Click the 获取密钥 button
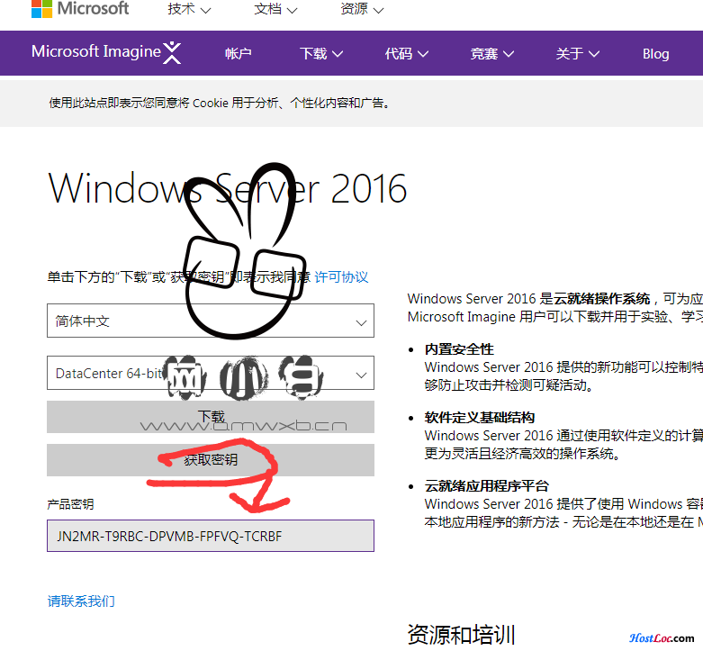The width and height of the screenshot is (703, 651). click(211, 460)
